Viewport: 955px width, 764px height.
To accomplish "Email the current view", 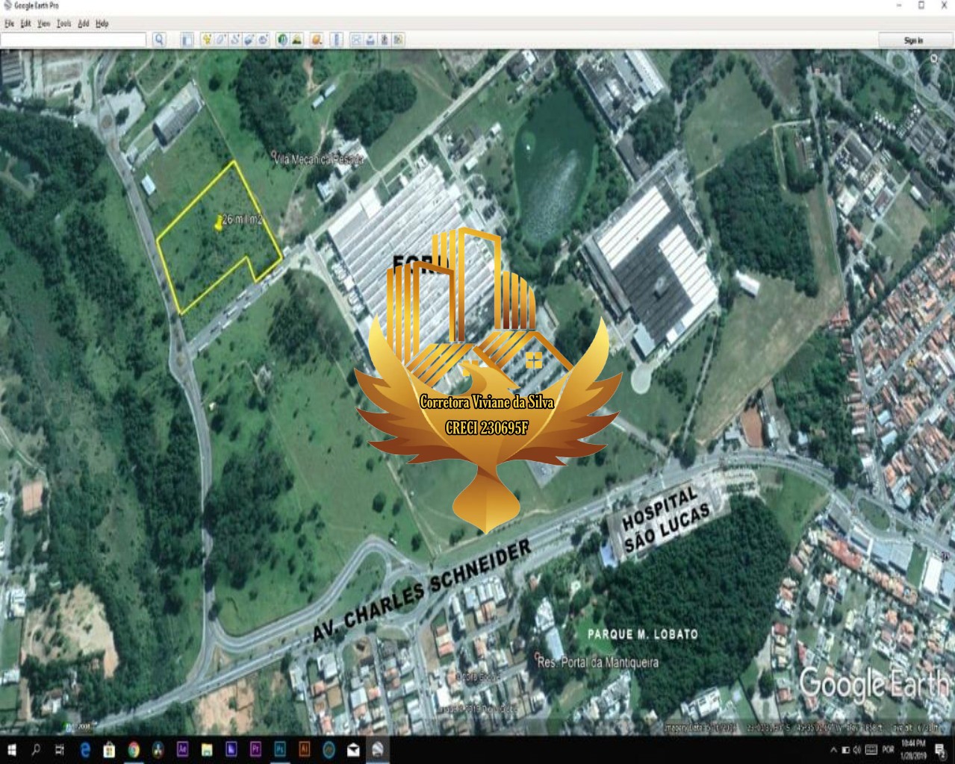I will click(356, 41).
